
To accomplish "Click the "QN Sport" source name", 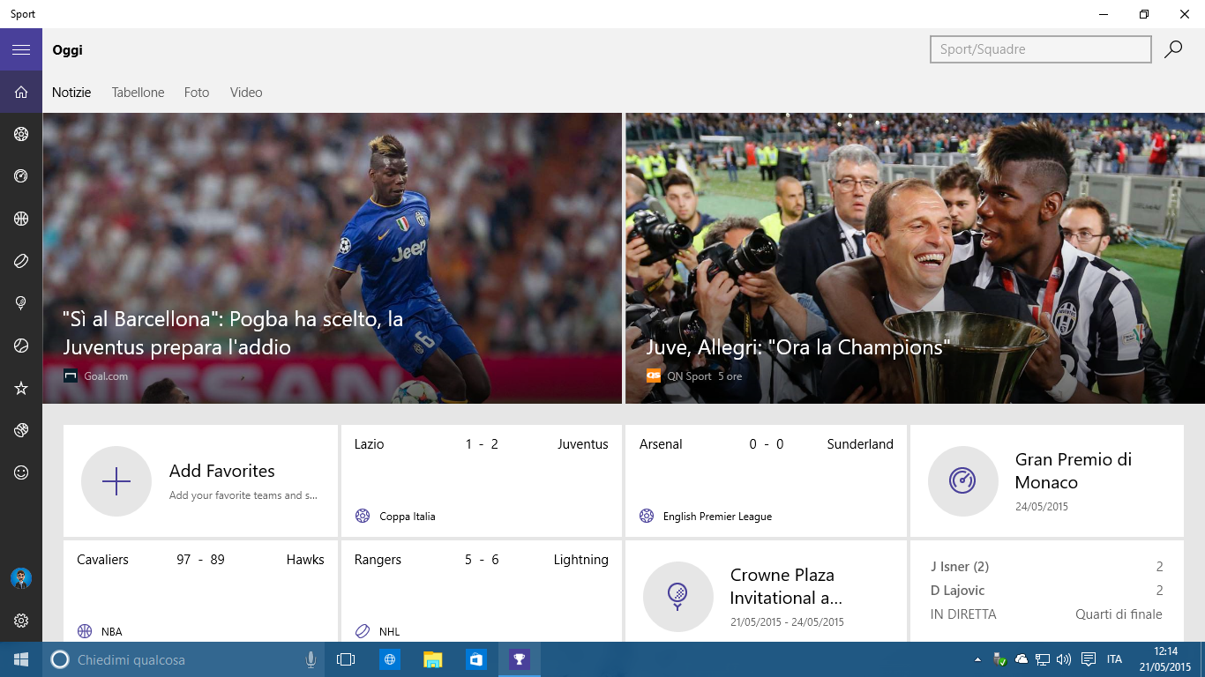I will tap(689, 376).
